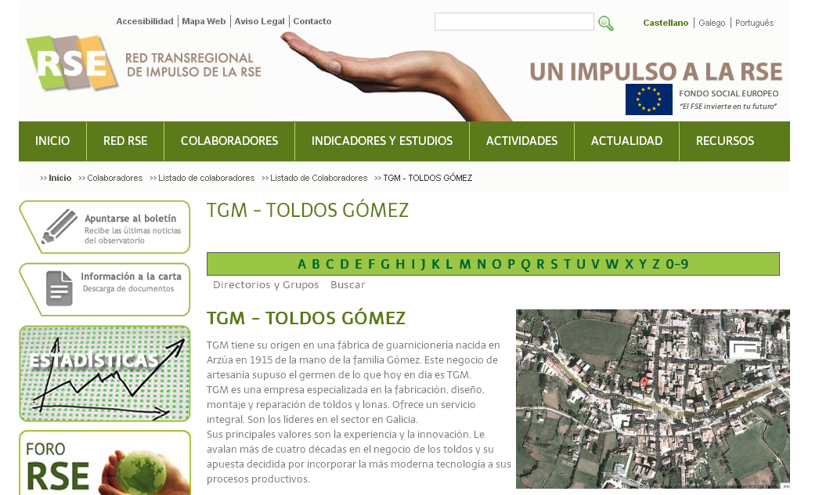Image resolution: width=819 pixels, height=495 pixels.
Task: Filter collaborators by letter A
Action: tap(302, 265)
